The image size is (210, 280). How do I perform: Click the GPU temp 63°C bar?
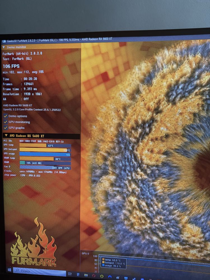click(45, 145)
